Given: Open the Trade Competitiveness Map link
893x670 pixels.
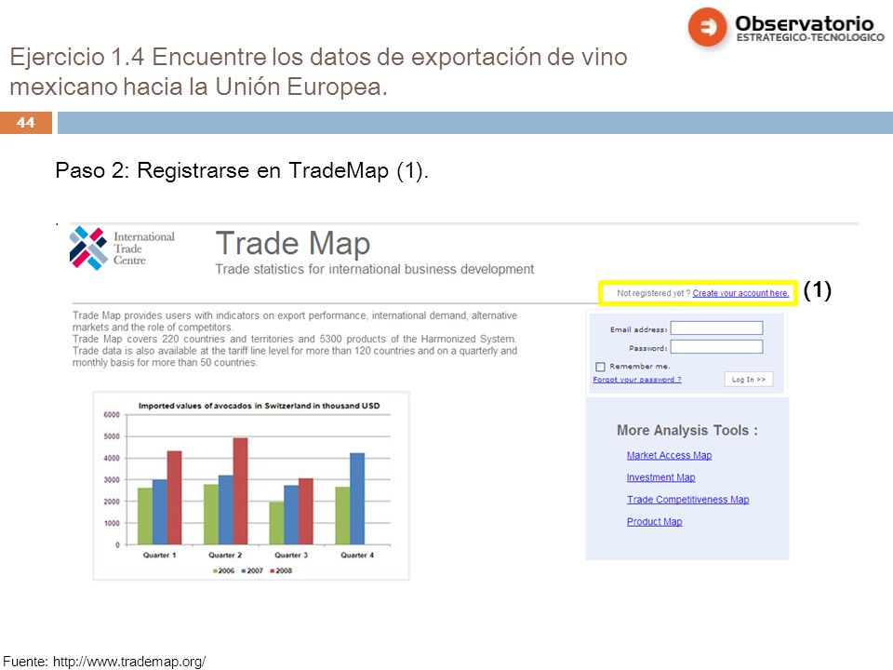Looking at the screenshot, I should [688, 500].
